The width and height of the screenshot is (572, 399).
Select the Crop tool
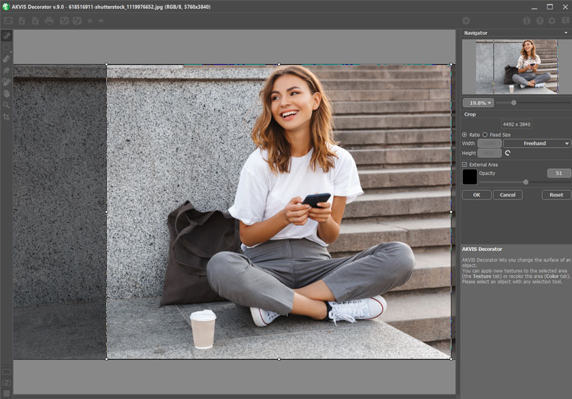[x=7, y=117]
